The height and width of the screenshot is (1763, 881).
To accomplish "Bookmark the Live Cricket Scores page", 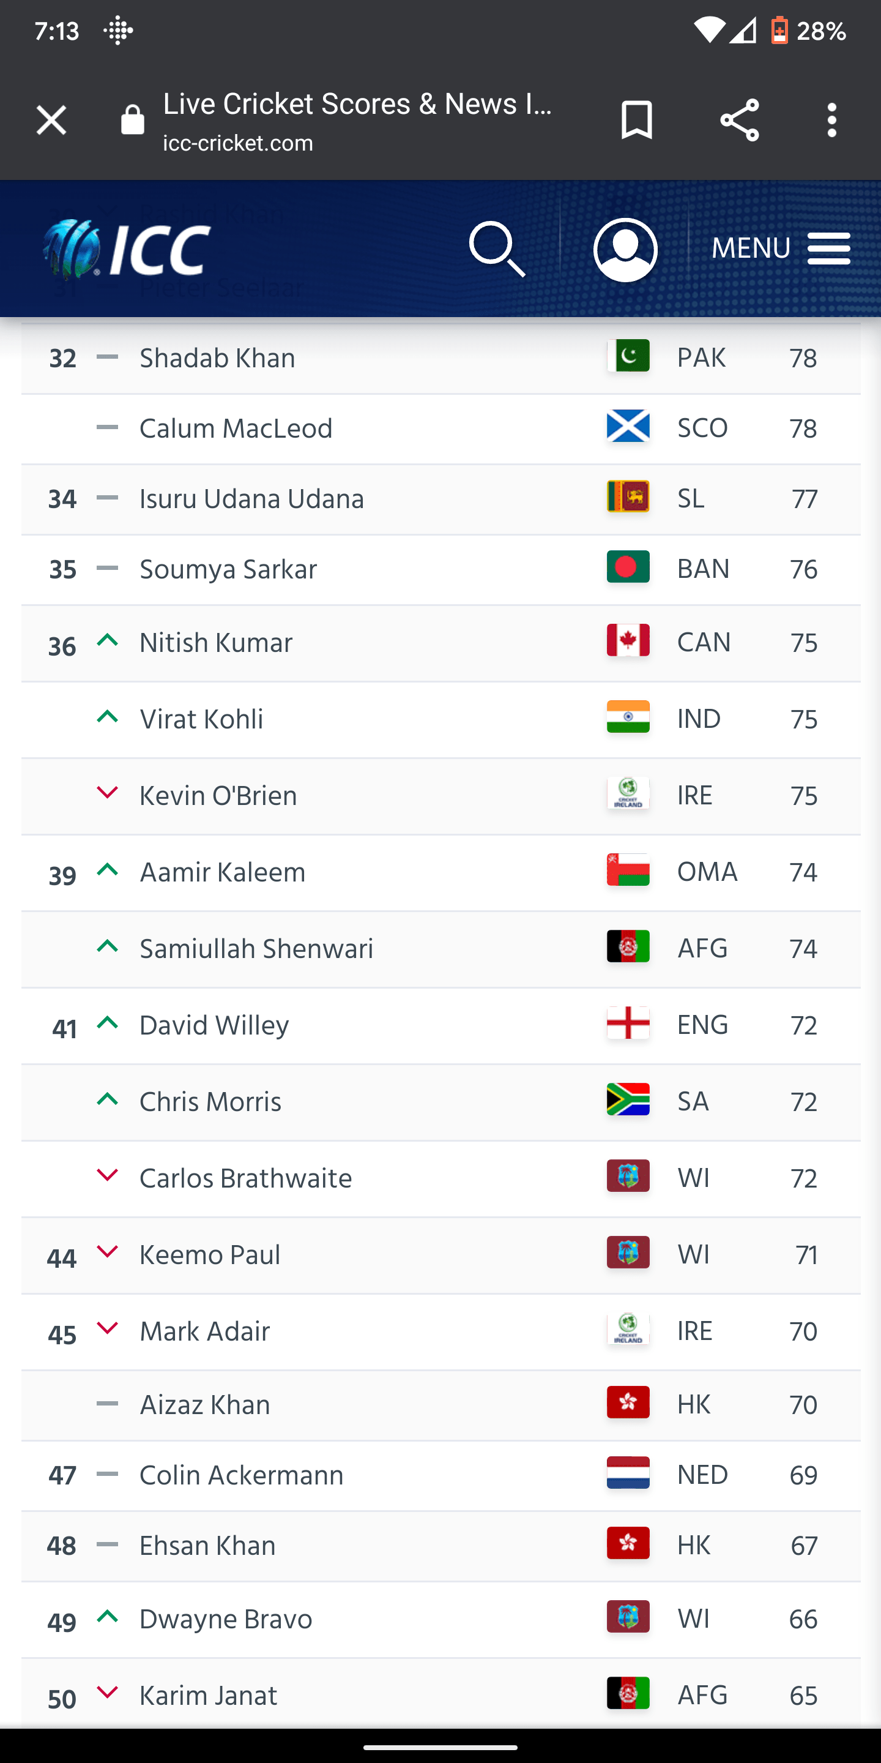I will (x=636, y=120).
